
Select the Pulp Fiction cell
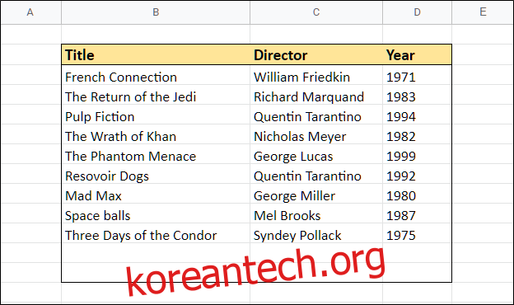click(x=156, y=117)
